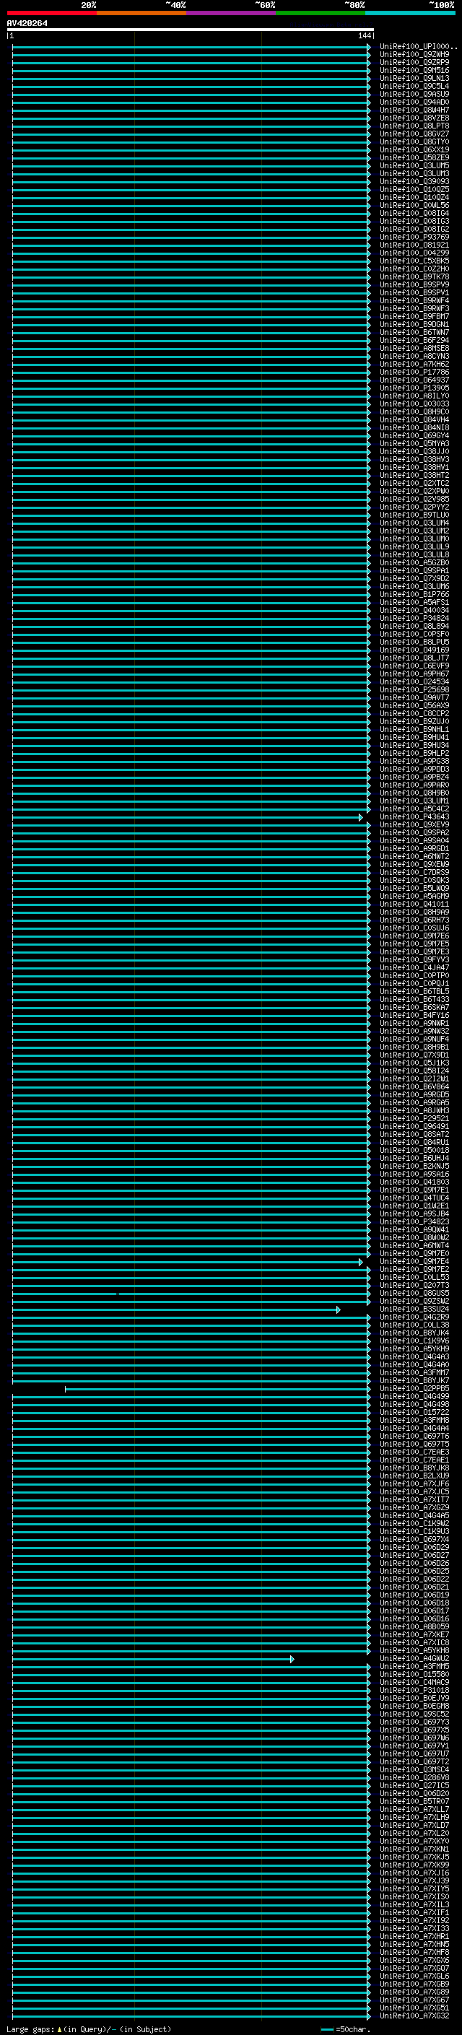Click label UniRef100_Q41011
462x2035 pixels.
(x=414, y=904)
